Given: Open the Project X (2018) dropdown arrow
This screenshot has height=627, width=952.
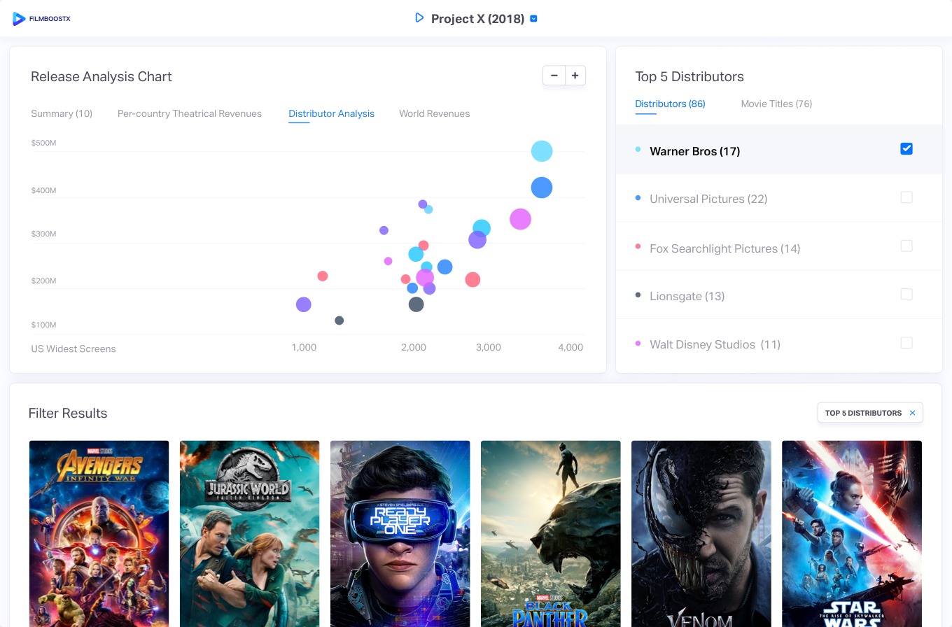Looking at the screenshot, I should 534,19.
